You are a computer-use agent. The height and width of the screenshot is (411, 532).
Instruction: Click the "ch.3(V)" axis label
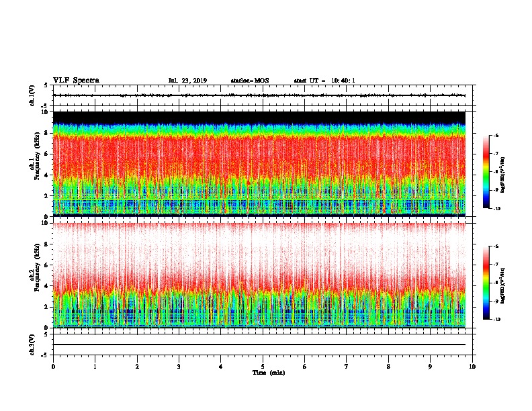coord(32,345)
